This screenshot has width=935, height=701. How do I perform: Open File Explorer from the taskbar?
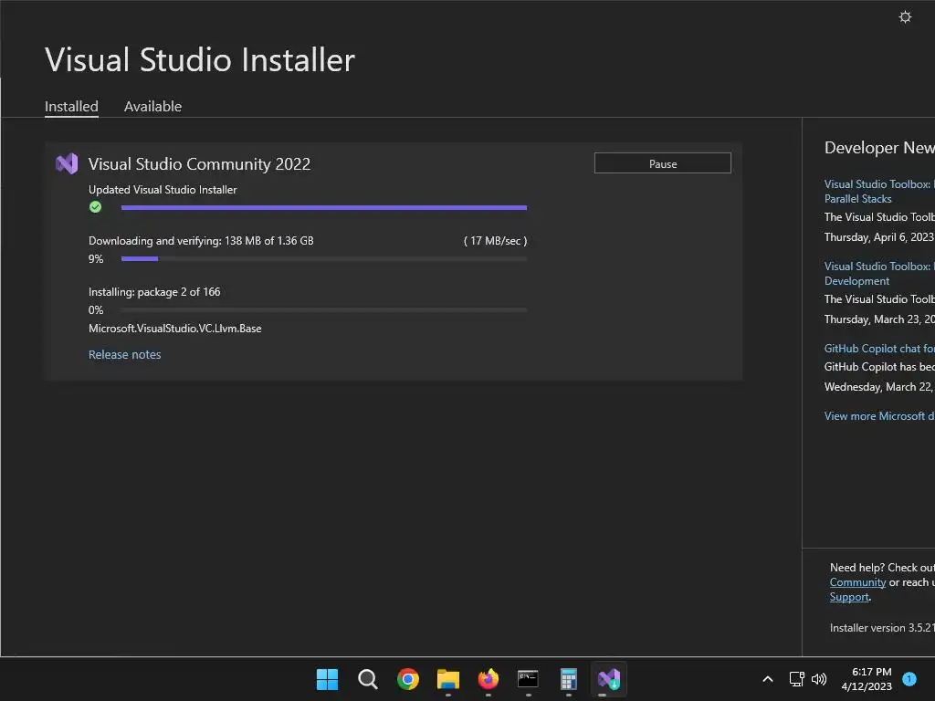tap(447, 679)
